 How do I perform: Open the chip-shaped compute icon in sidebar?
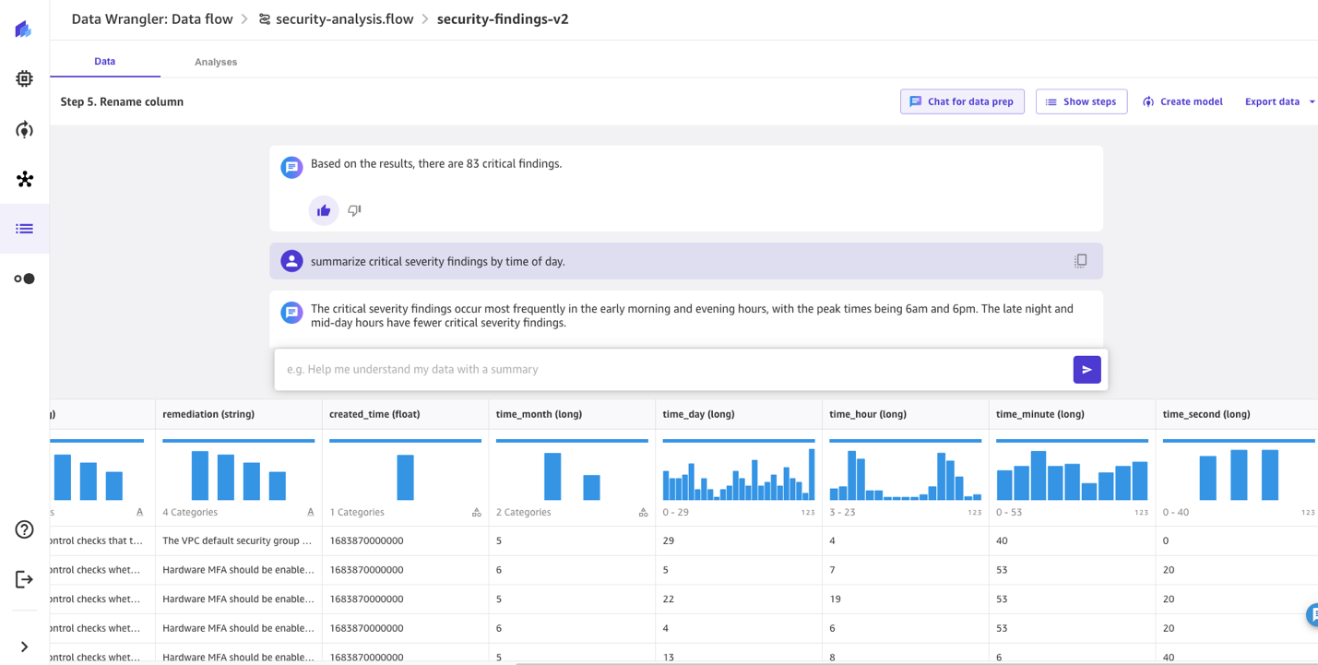24,78
